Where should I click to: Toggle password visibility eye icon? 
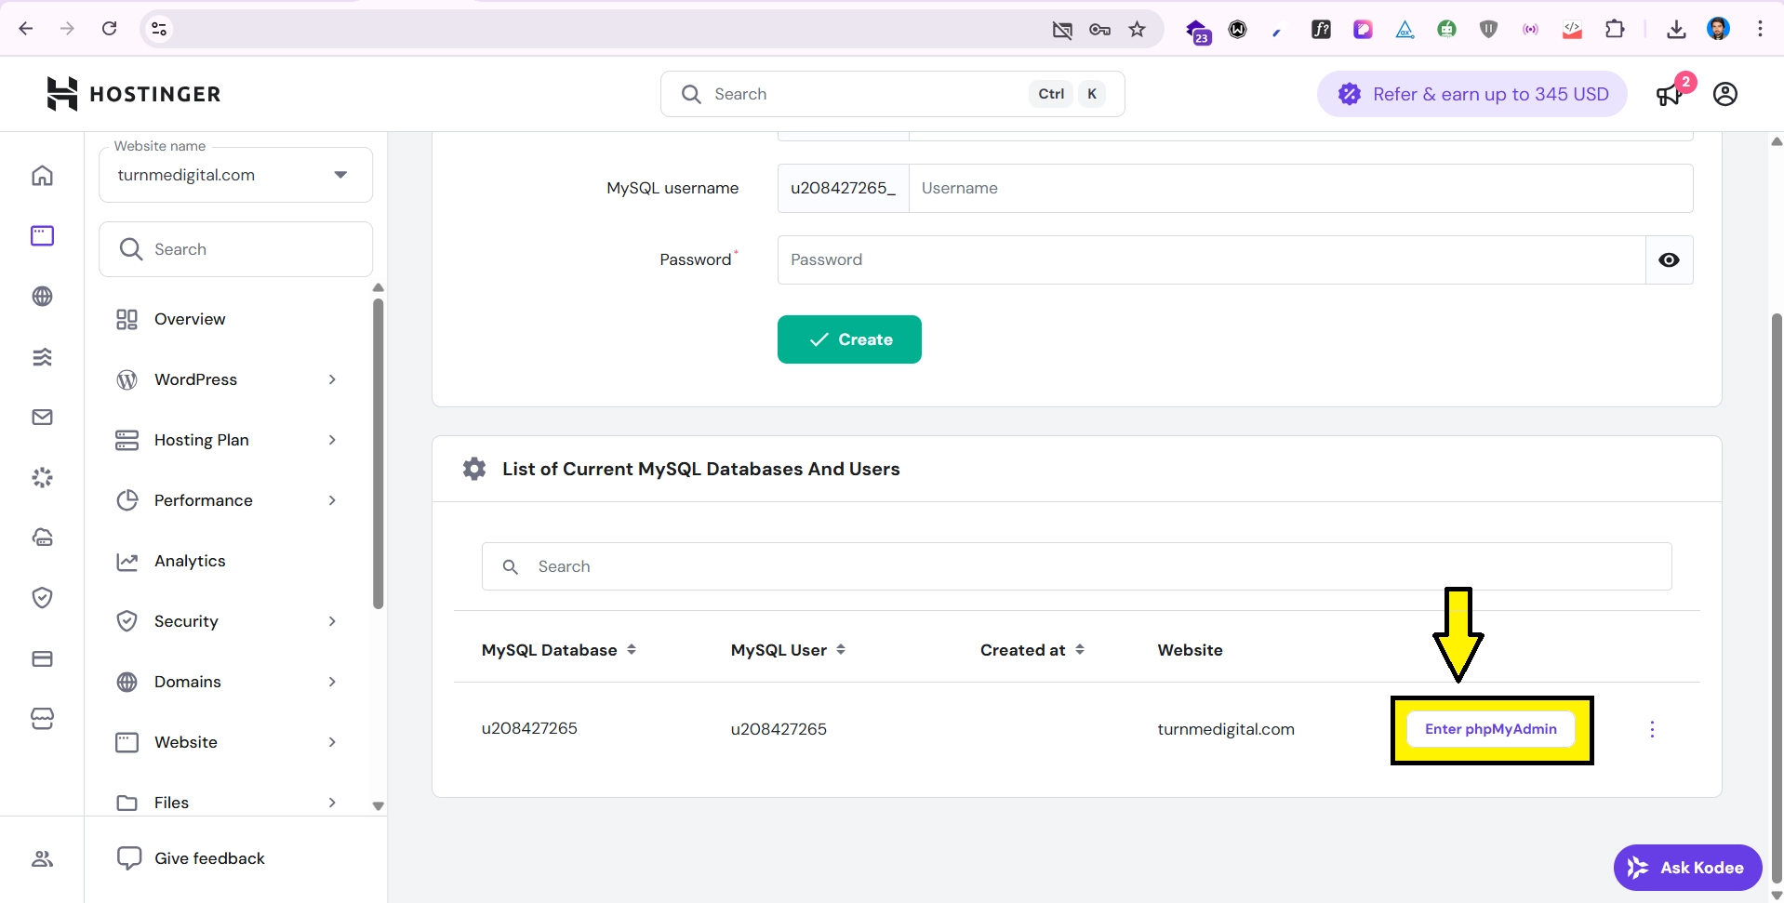point(1669,260)
